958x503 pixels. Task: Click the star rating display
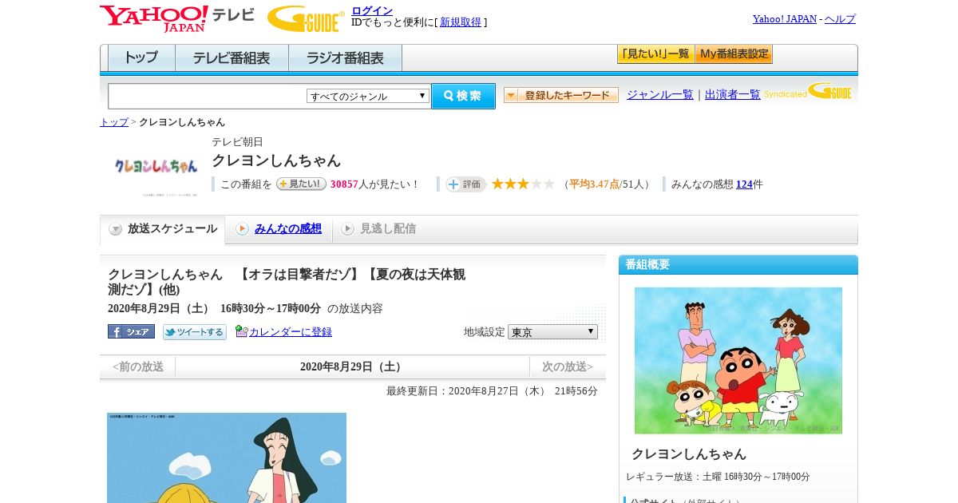[523, 184]
